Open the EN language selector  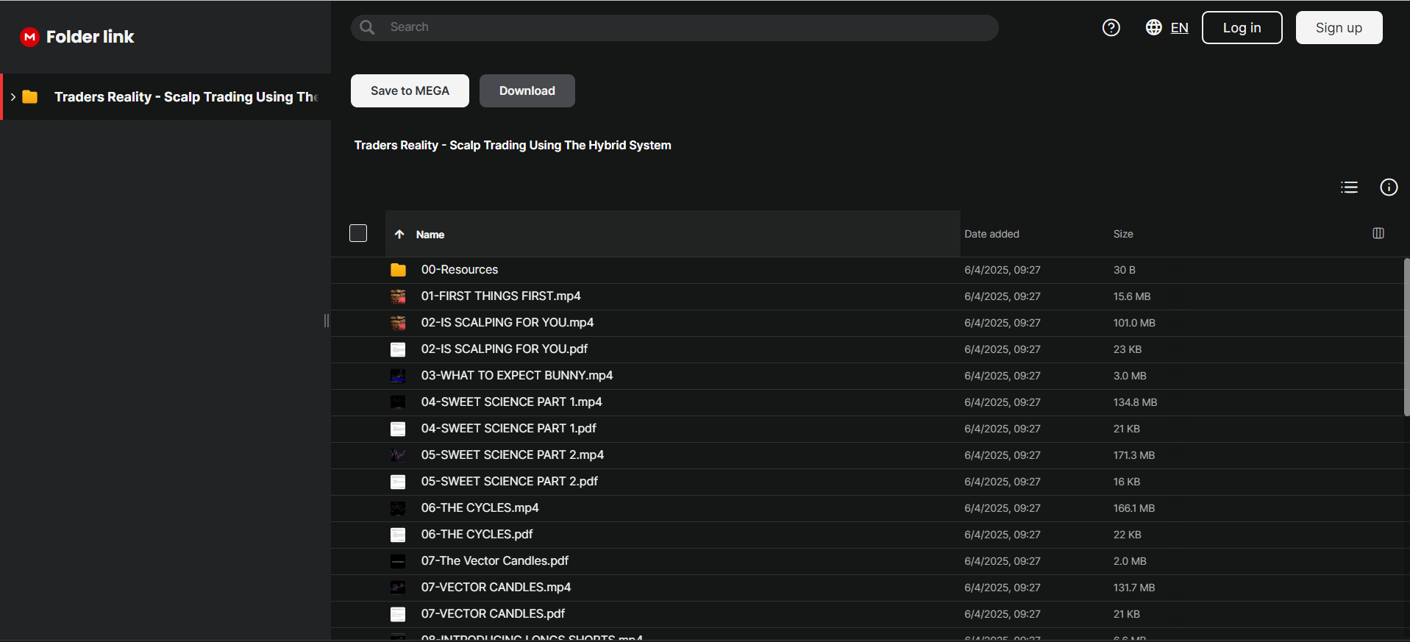(1179, 28)
